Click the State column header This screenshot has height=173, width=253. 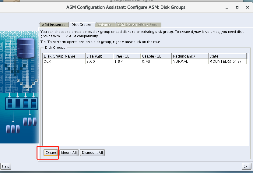(227, 56)
